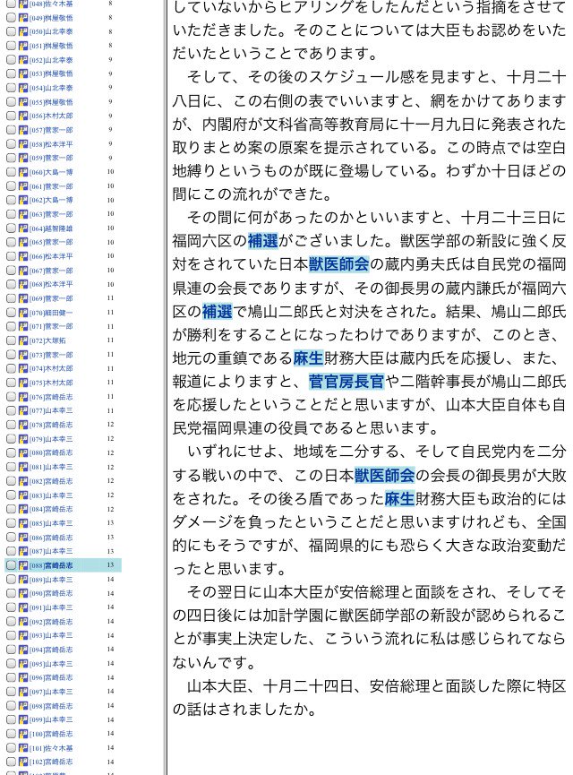This screenshot has height=775, width=573.
Task: Click the speaker icon for entry [095]
Action: pos(23,664)
